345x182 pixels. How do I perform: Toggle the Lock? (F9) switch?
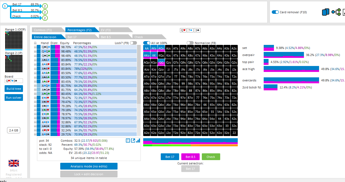tap(133, 43)
